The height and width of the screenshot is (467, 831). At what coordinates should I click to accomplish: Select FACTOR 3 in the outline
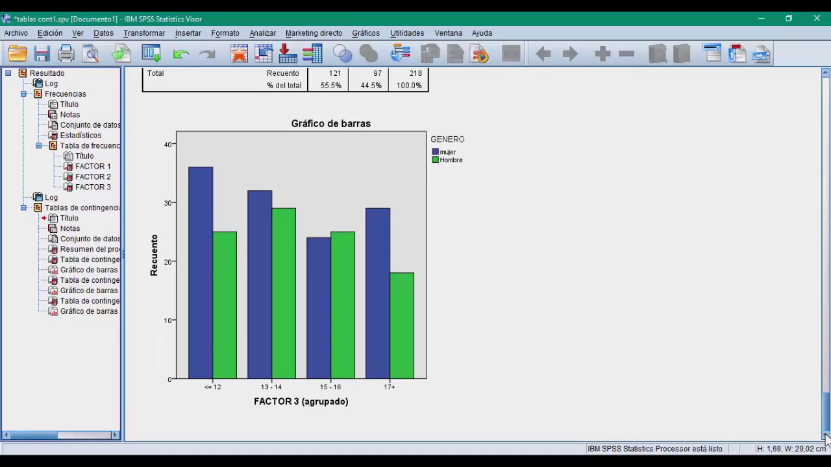point(93,187)
